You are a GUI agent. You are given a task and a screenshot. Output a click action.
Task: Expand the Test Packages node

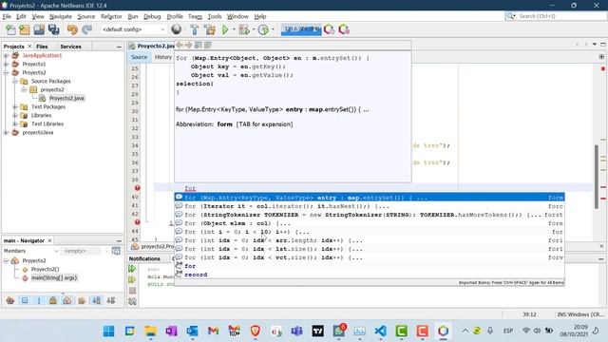pos(15,106)
